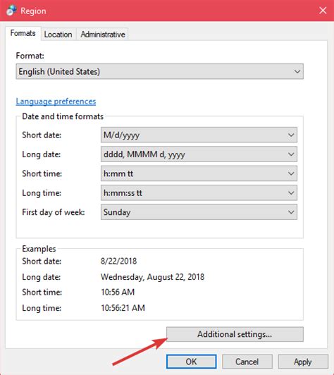This screenshot has height=375, width=334.
Task: Click the Format: label
Action: (30, 56)
